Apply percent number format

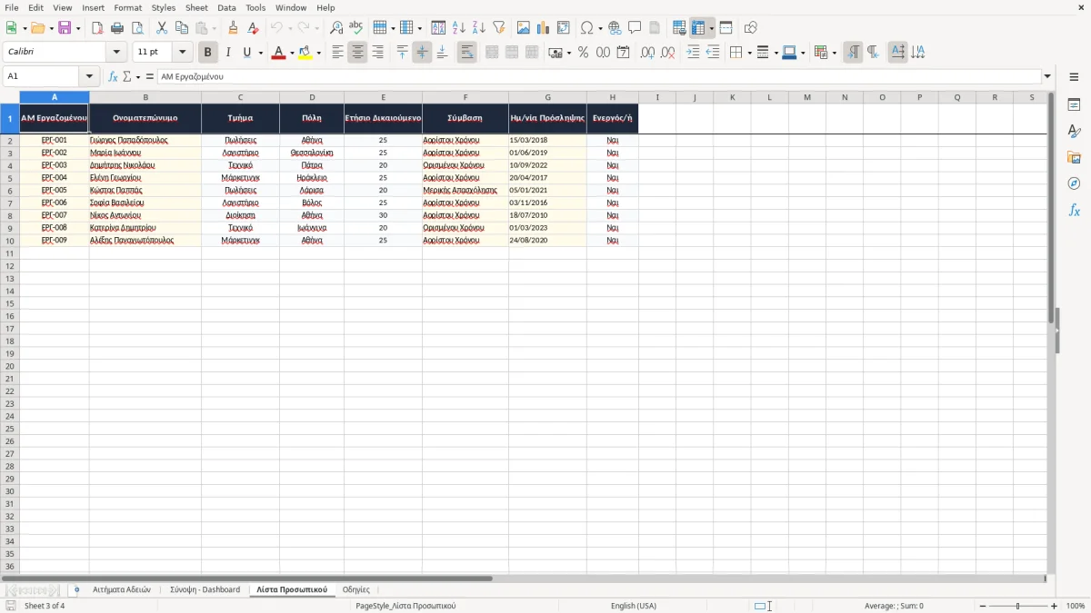pos(584,53)
